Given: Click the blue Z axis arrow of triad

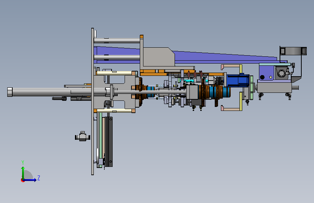Looking at the screenshot, I should [30, 180].
